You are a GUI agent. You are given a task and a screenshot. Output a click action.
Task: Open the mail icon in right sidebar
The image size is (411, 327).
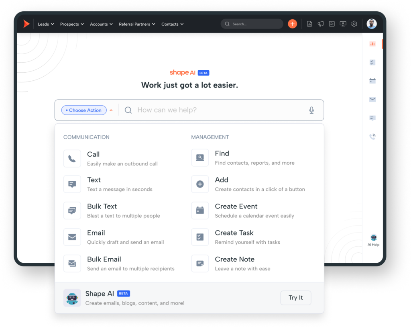(372, 99)
